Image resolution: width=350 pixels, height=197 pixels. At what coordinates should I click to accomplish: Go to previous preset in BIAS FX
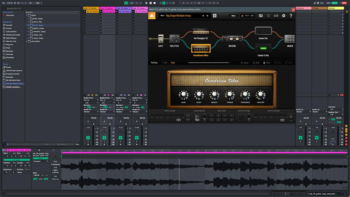203,16
